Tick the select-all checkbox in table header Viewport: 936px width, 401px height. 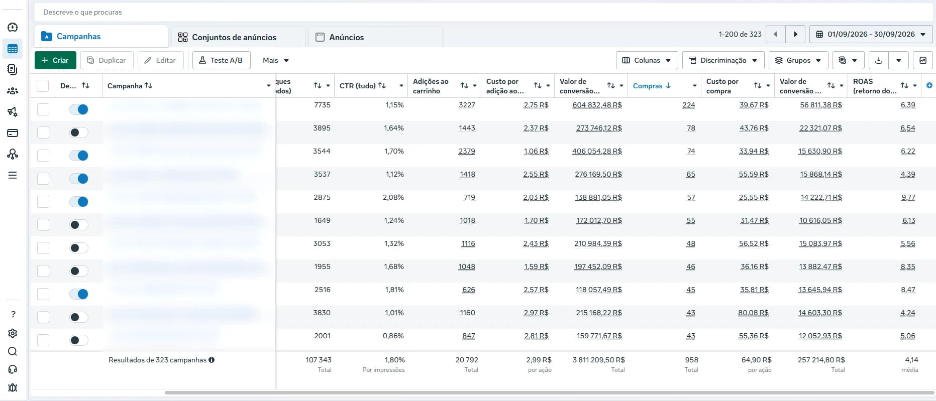pos(43,86)
